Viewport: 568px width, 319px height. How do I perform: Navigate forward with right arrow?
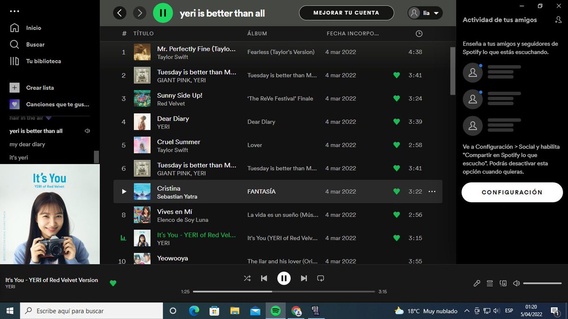pos(139,13)
